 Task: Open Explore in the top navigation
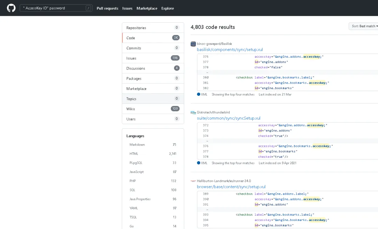[168, 8]
